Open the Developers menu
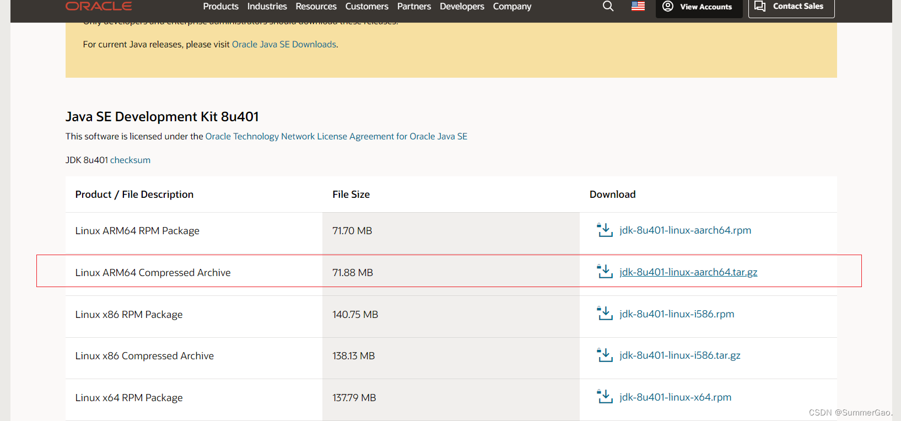Screen dimensions: 901x421 (x=462, y=7)
